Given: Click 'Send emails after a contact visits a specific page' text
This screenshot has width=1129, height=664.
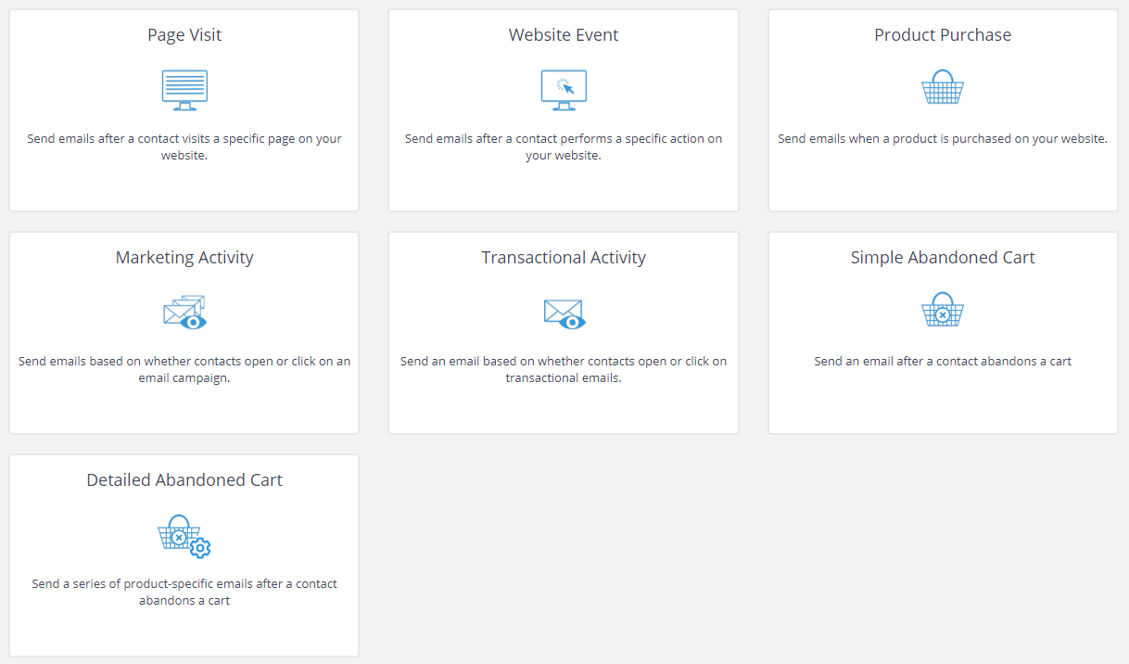Looking at the screenshot, I should pyautogui.click(x=184, y=147).
